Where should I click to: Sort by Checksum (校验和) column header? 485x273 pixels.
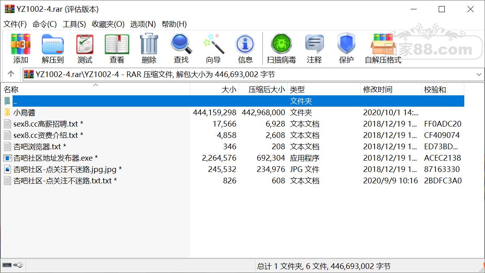(x=443, y=89)
